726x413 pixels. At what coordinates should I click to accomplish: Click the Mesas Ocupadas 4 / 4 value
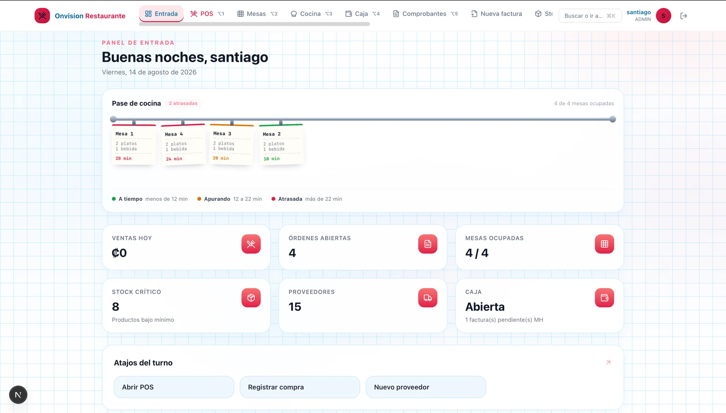pyautogui.click(x=477, y=253)
